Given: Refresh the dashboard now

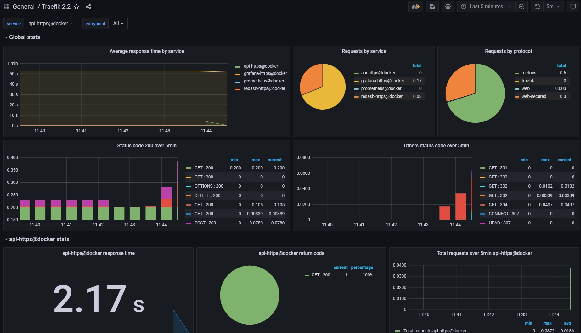Looking at the screenshot, I should (537, 7).
